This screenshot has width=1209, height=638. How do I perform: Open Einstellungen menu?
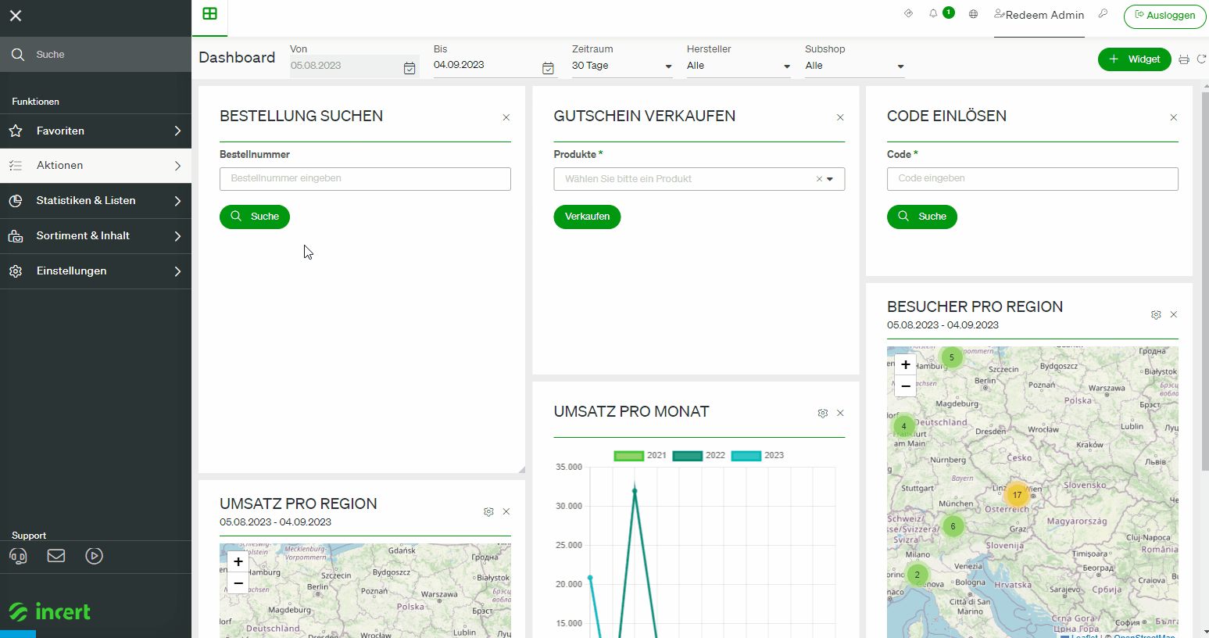pos(95,271)
